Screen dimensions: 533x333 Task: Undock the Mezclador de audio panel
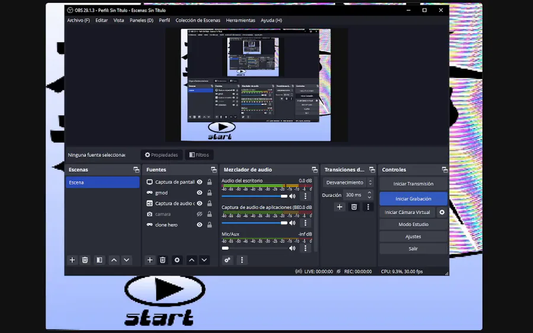point(314,170)
